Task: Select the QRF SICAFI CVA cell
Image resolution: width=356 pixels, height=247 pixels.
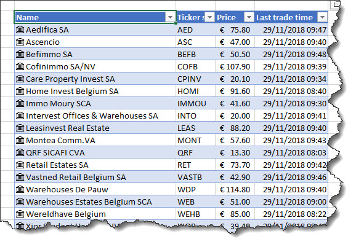Action: 95,152
